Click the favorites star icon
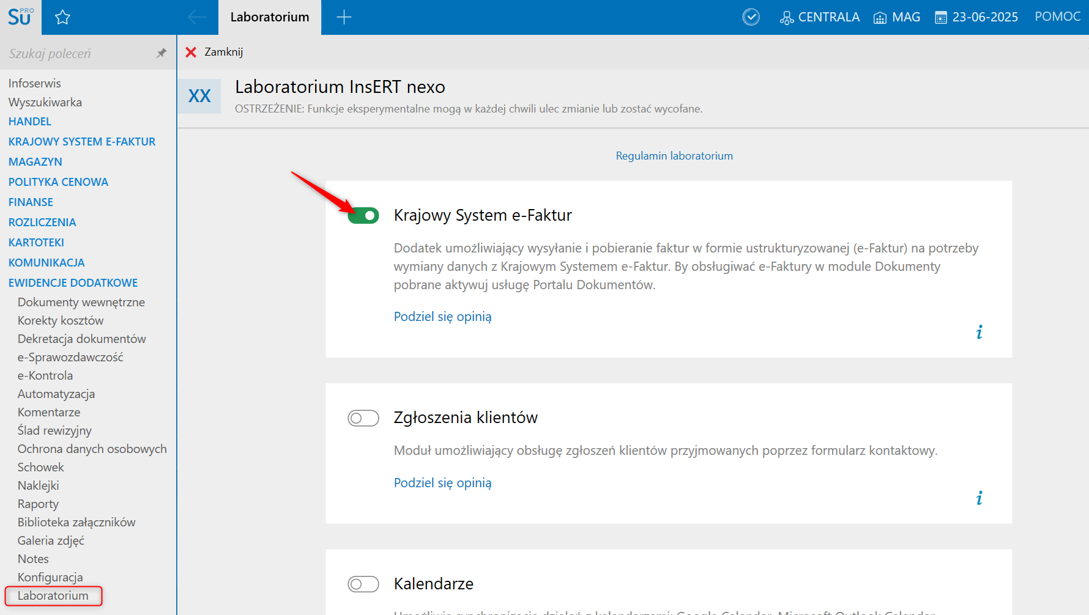Viewport: 1089px width, 615px height. pyautogui.click(x=62, y=17)
